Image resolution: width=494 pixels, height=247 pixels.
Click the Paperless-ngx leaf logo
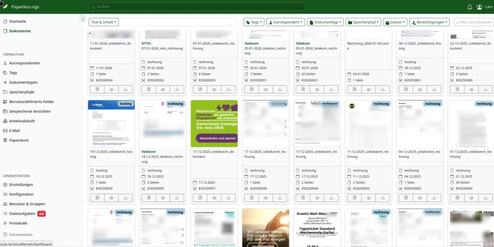click(x=5, y=7)
